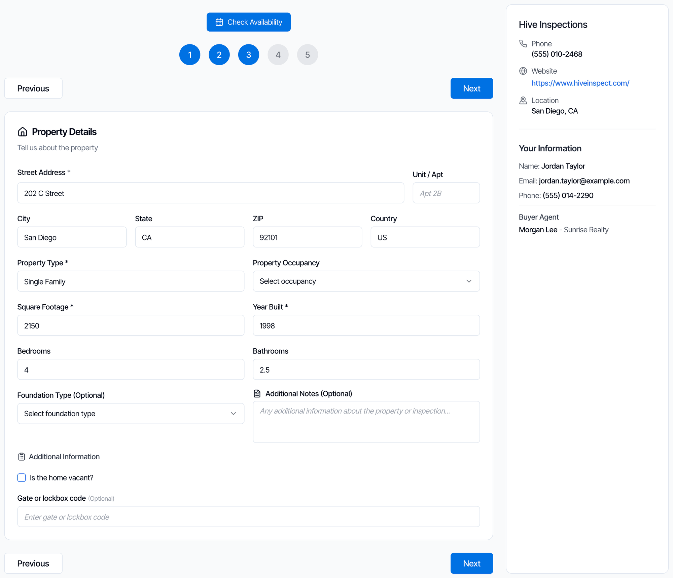Open the hiveinspect.com website link

click(x=580, y=83)
